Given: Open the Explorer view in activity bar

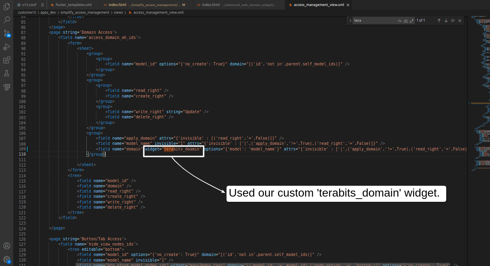Looking at the screenshot, I should (6, 7).
